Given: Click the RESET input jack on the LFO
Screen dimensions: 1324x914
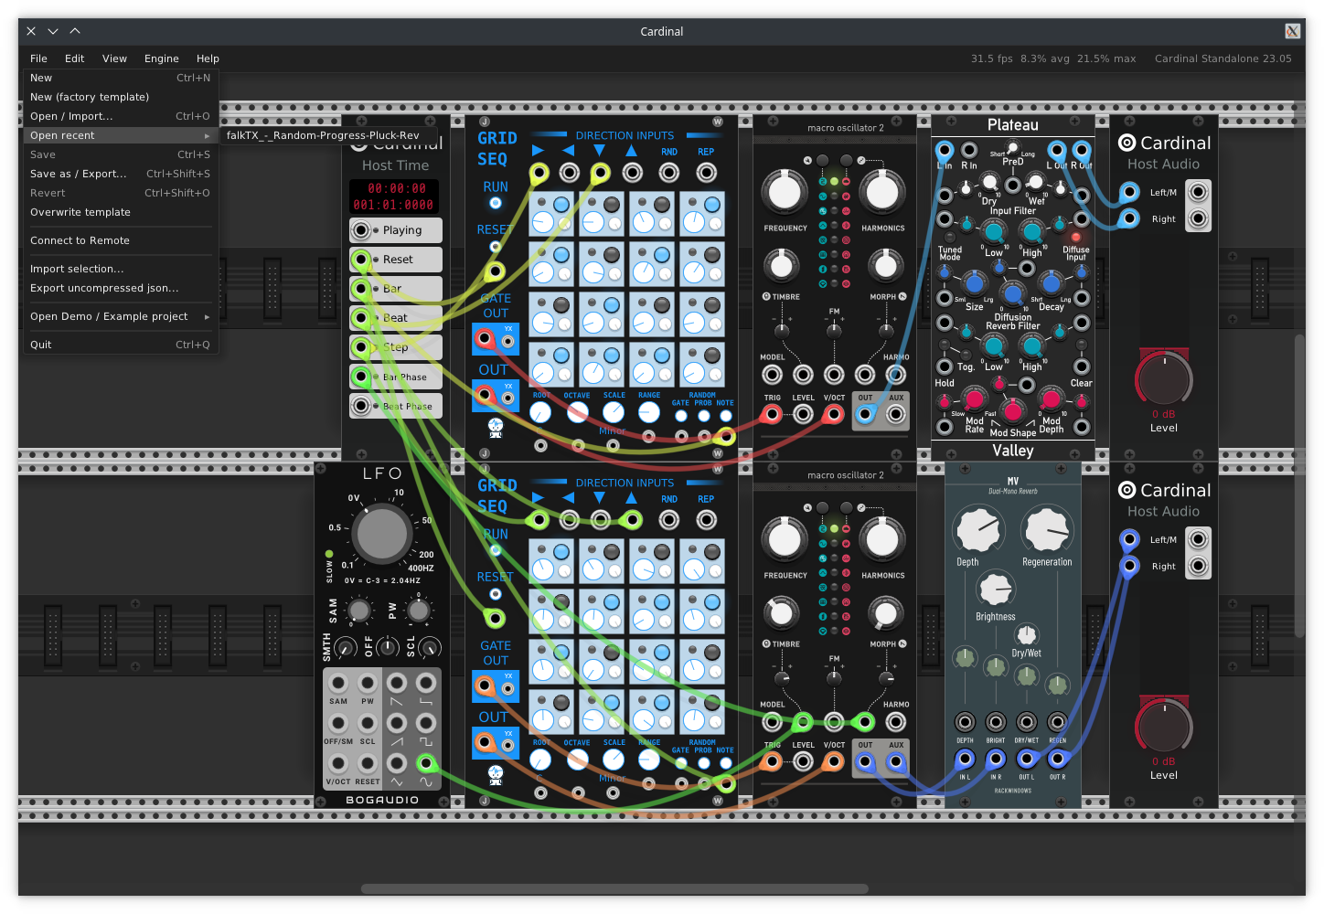Looking at the screenshot, I should coord(368,762).
